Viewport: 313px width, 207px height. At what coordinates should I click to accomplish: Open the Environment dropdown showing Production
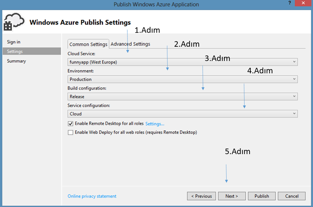(183, 79)
